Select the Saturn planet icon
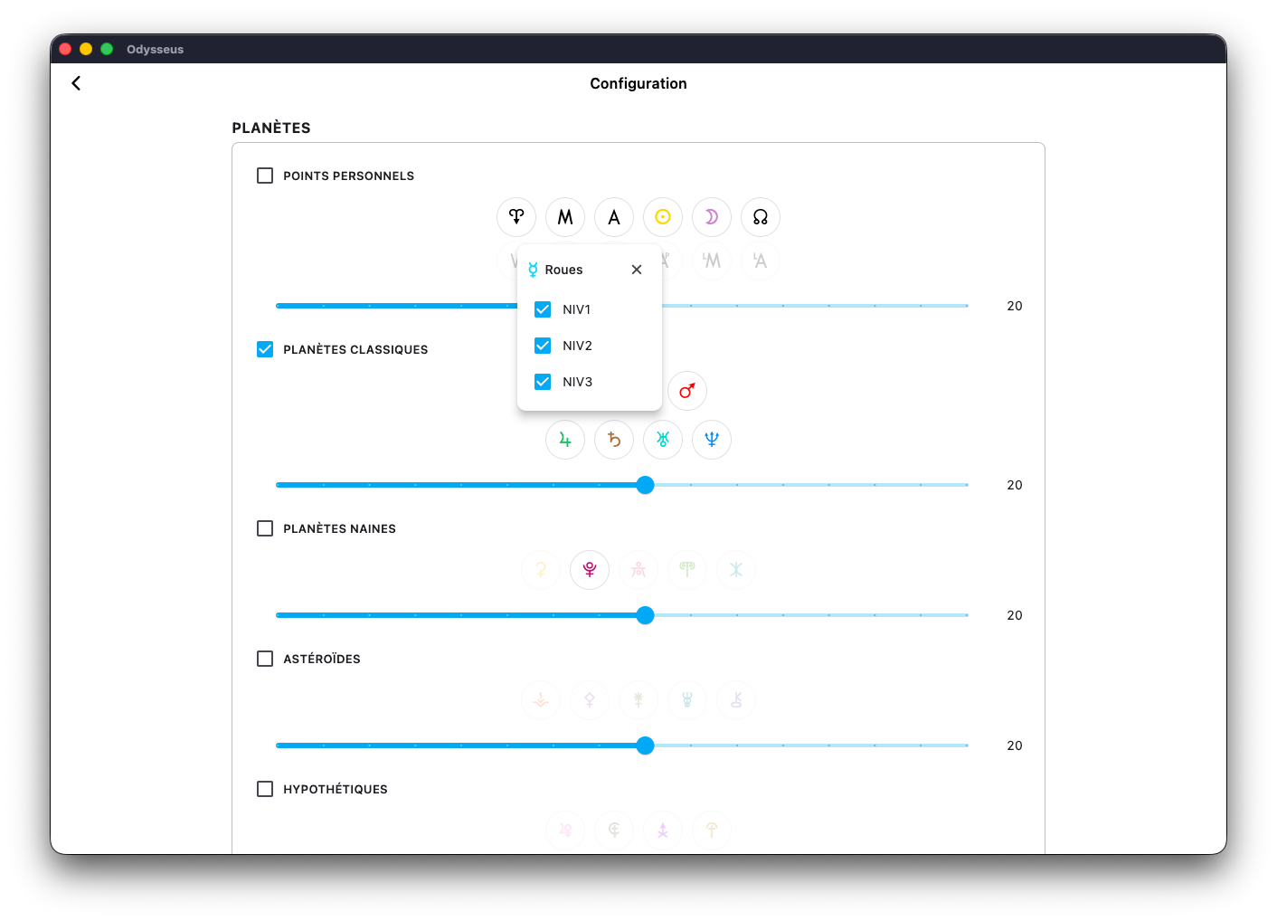This screenshot has height=921, width=1277. 614,440
